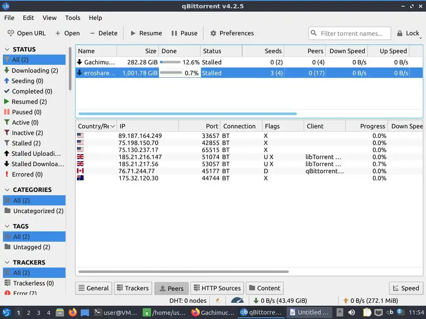Select peer row 89.187.164.249

click(x=249, y=136)
